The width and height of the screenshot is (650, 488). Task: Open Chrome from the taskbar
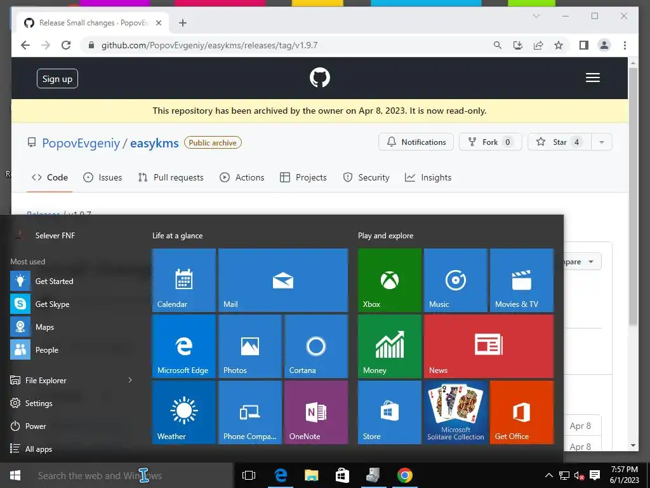tap(405, 475)
